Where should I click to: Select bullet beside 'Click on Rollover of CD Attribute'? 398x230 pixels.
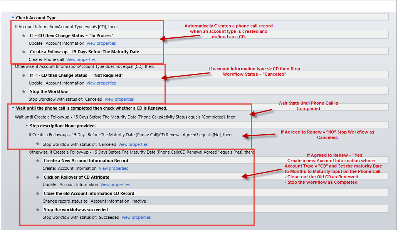pos(37,177)
